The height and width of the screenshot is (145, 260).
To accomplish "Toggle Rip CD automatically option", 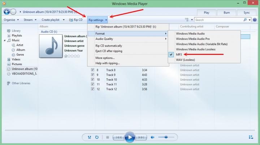I will click(x=128, y=46).
